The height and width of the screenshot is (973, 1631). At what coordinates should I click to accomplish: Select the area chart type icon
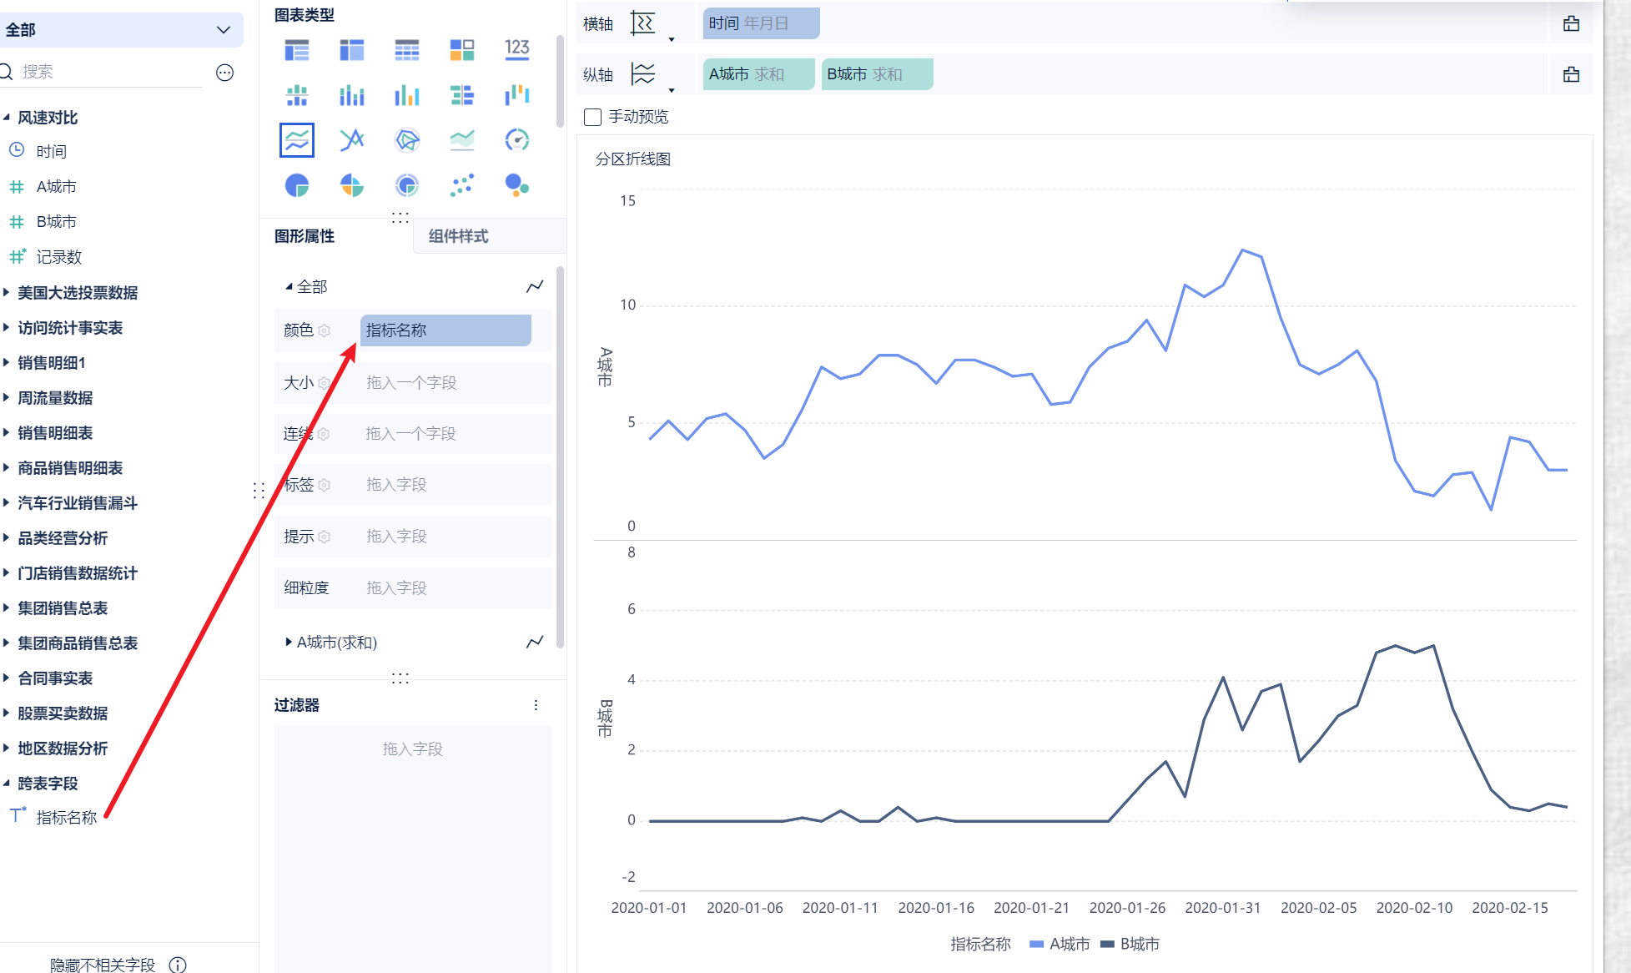[461, 140]
